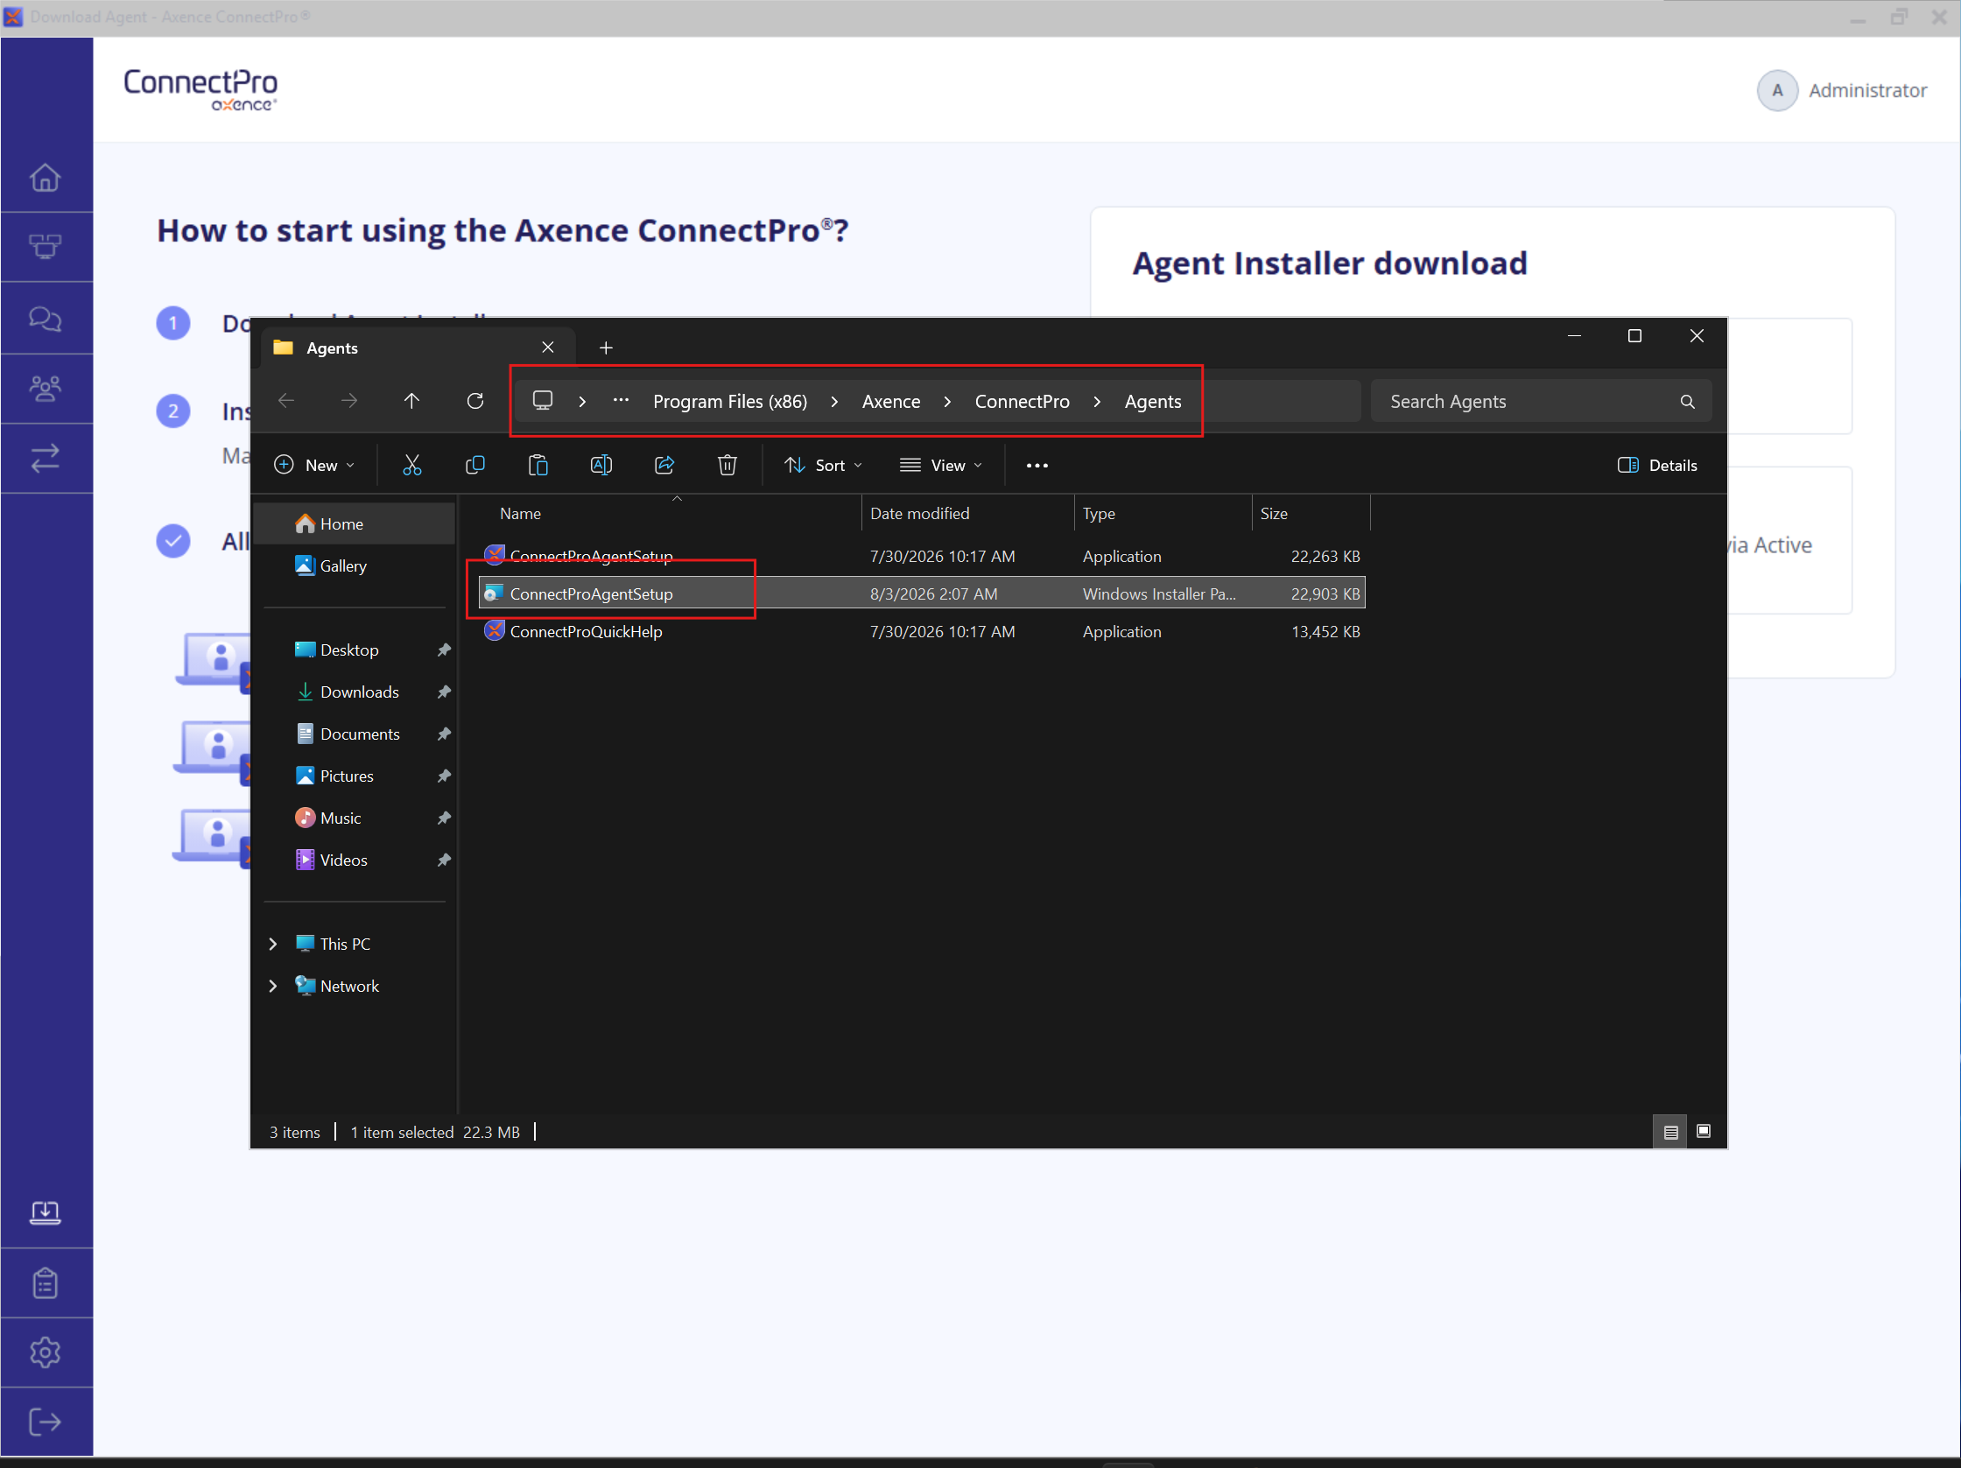Select ConnectProAgentSetup Windows Installer Package file
This screenshot has height=1468, width=1961.
tap(922, 594)
